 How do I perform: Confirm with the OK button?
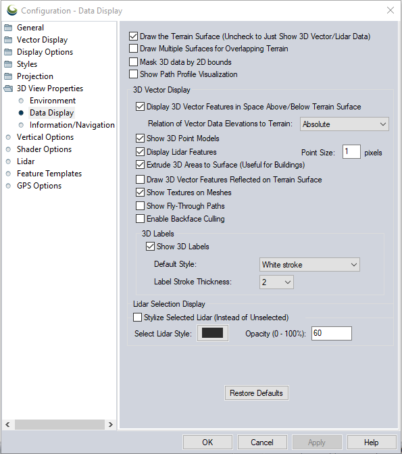point(207,443)
